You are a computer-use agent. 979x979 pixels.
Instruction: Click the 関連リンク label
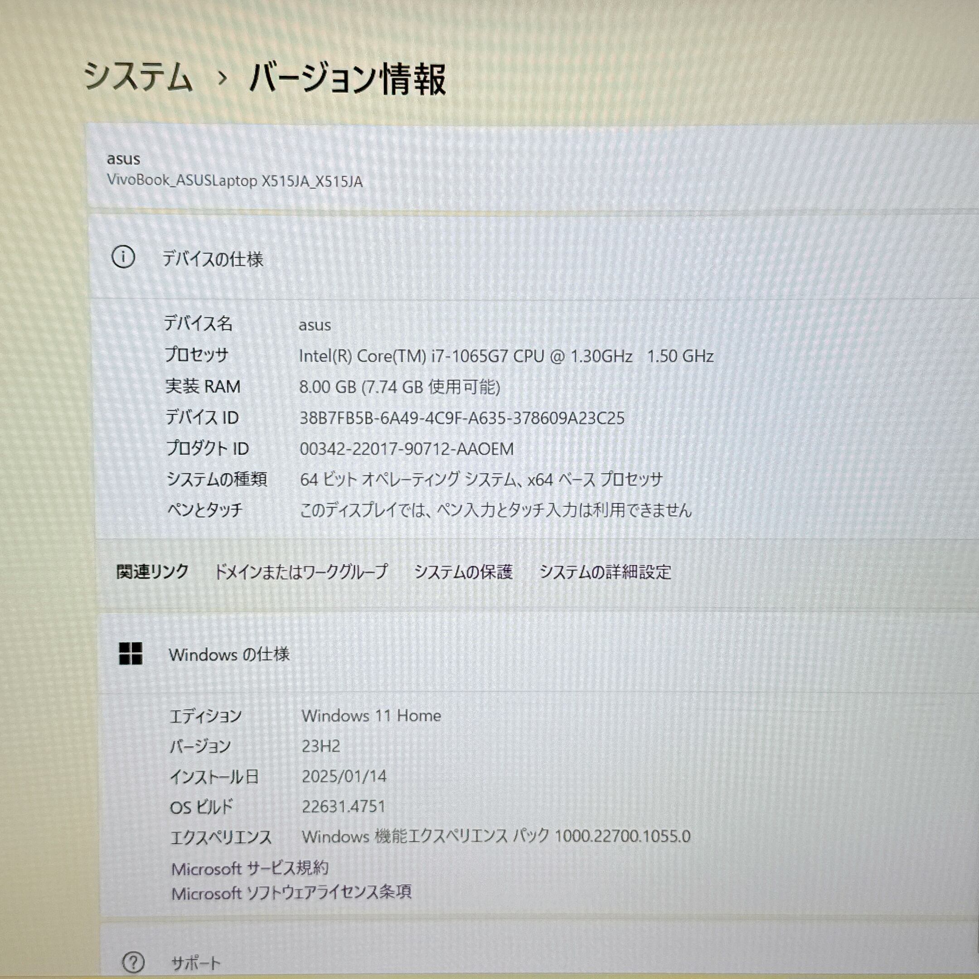pos(152,572)
